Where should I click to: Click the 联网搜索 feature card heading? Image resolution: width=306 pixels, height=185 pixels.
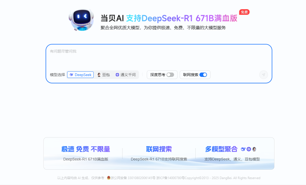(x=159, y=149)
